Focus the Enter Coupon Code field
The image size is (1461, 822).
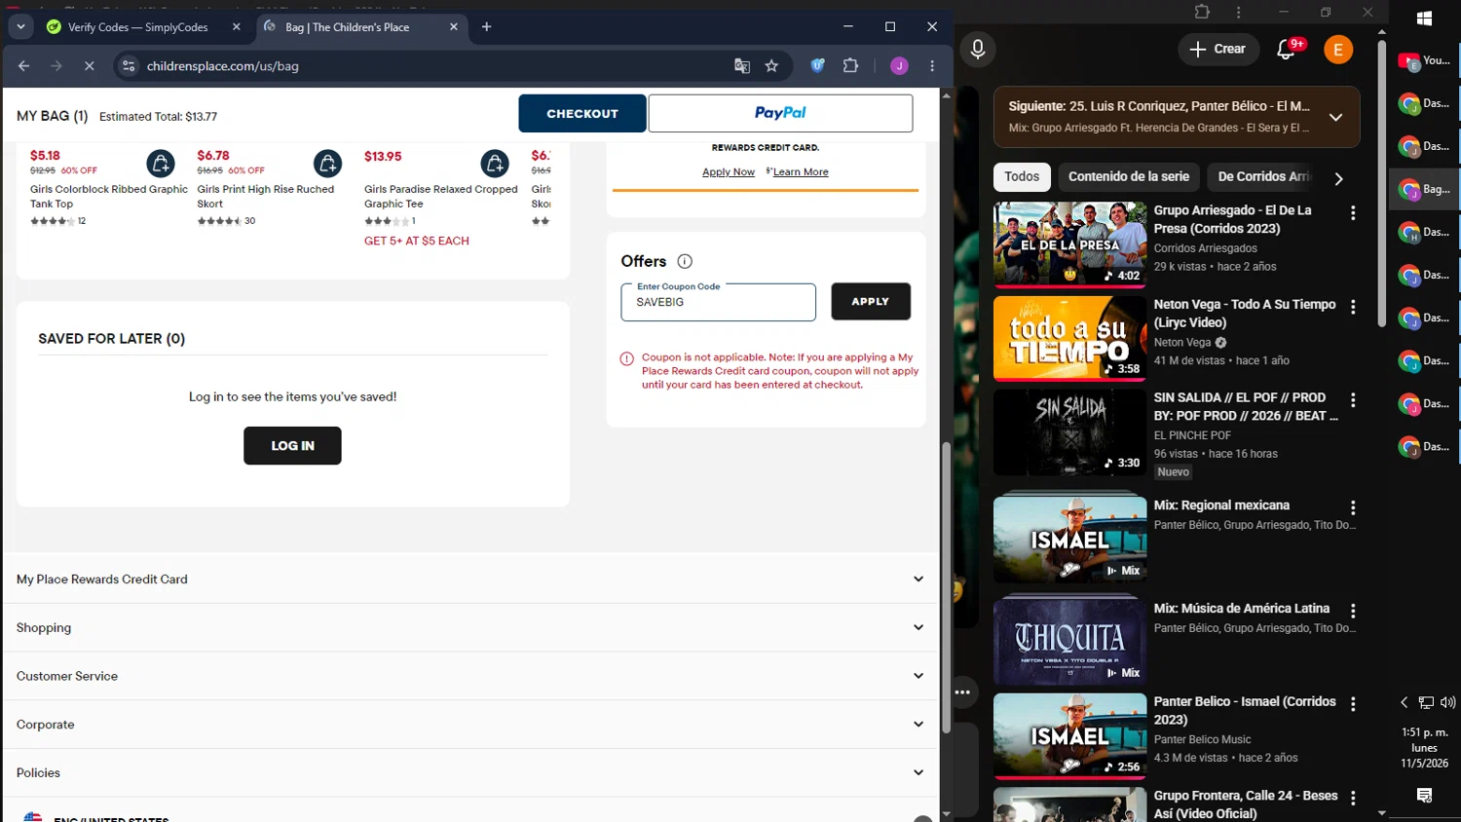coord(718,302)
